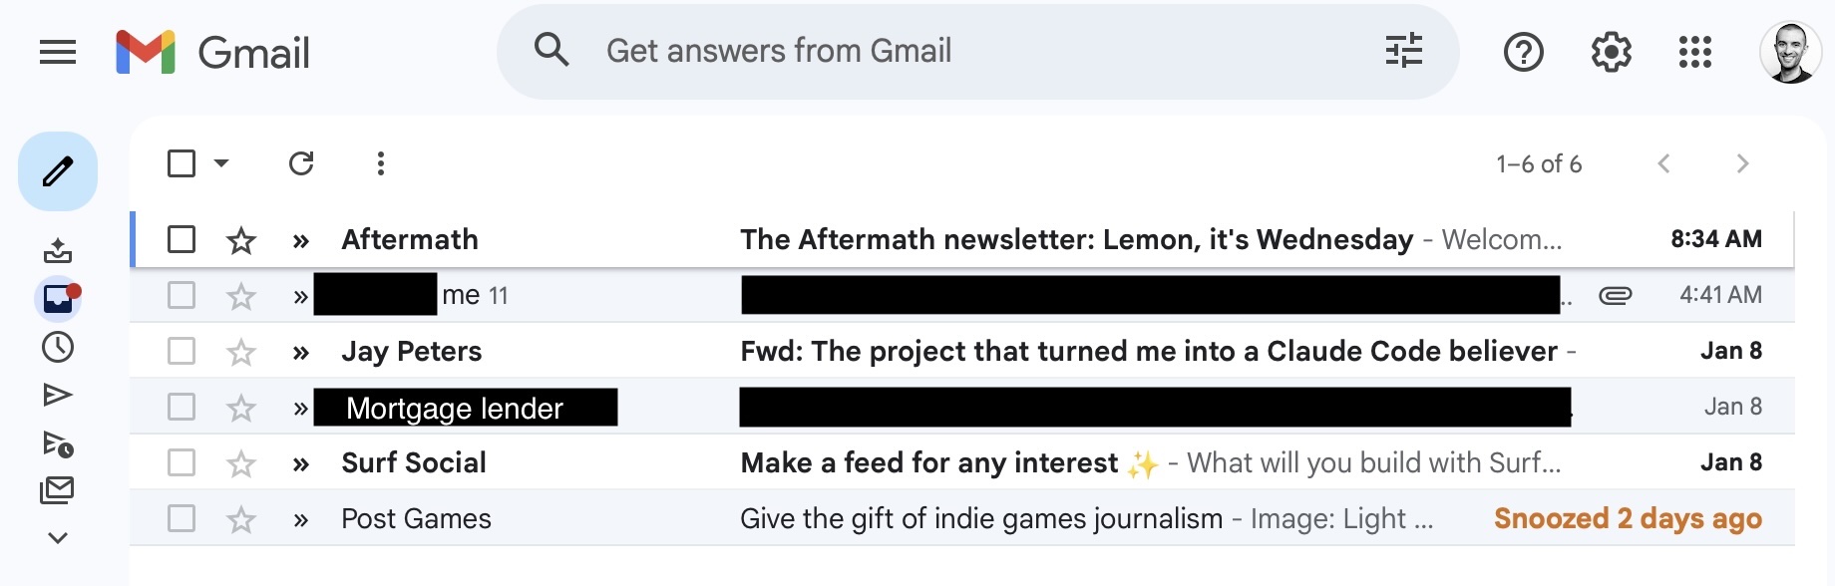
Task: Open Gmail settings gear
Action: (1611, 52)
